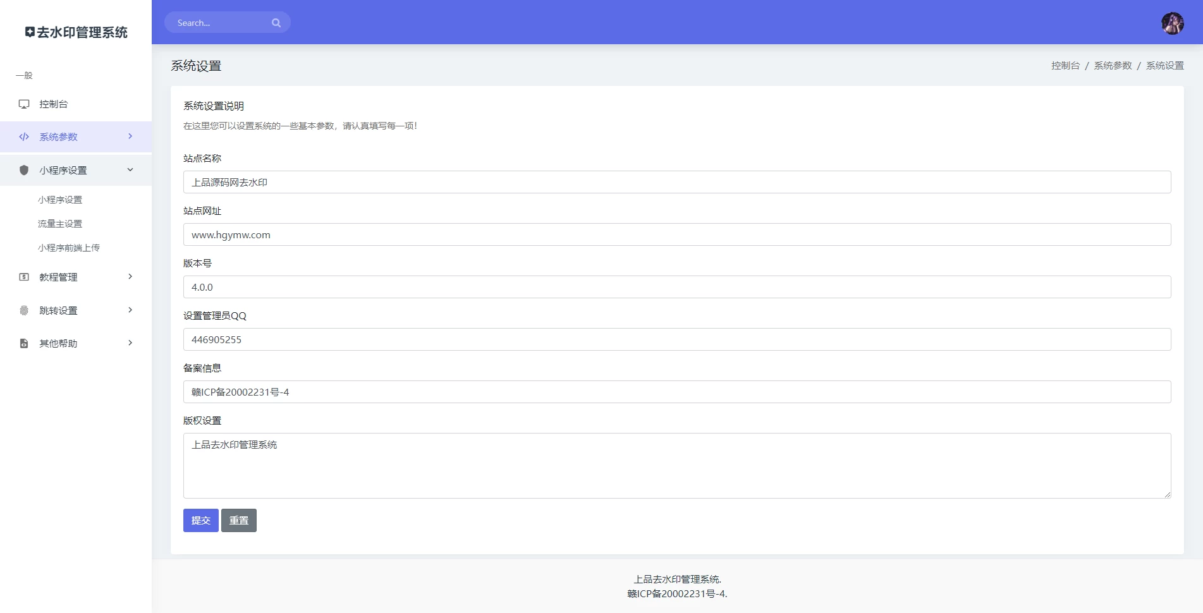Open the user avatar menu
Viewport: 1203px width, 613px height.
point(1172,23)
